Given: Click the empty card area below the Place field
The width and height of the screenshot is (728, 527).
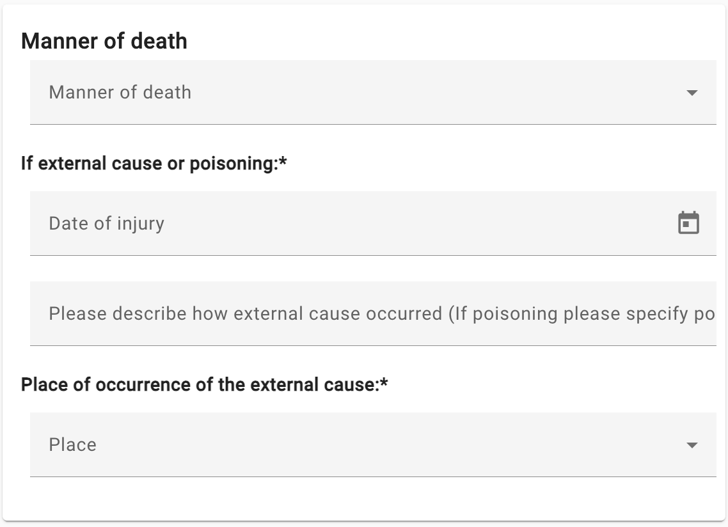Looking at the screenshot, I should click(363, 499).
